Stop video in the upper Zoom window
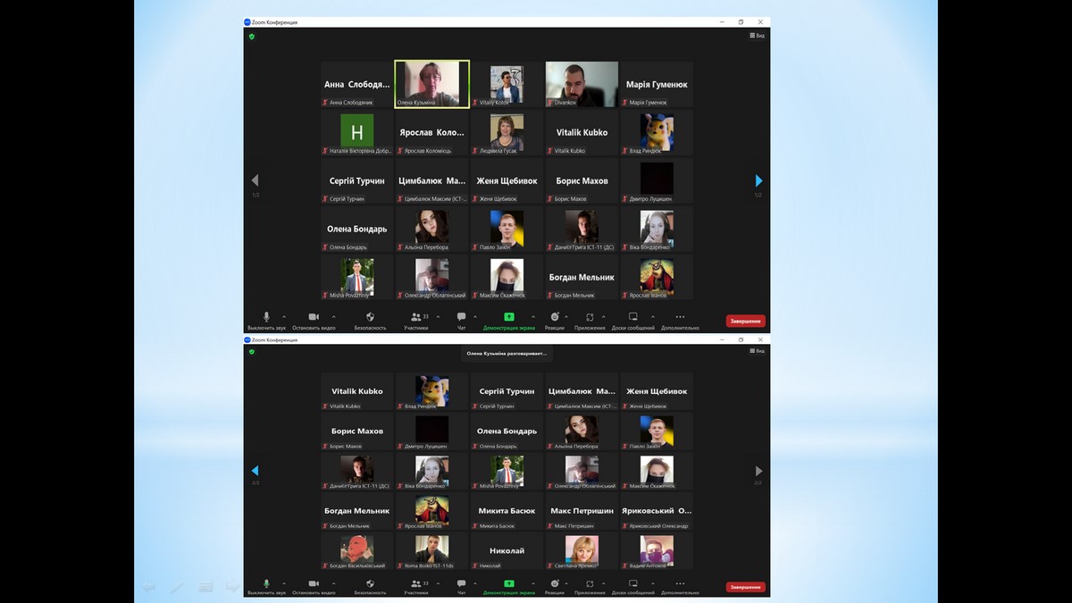 314,317
